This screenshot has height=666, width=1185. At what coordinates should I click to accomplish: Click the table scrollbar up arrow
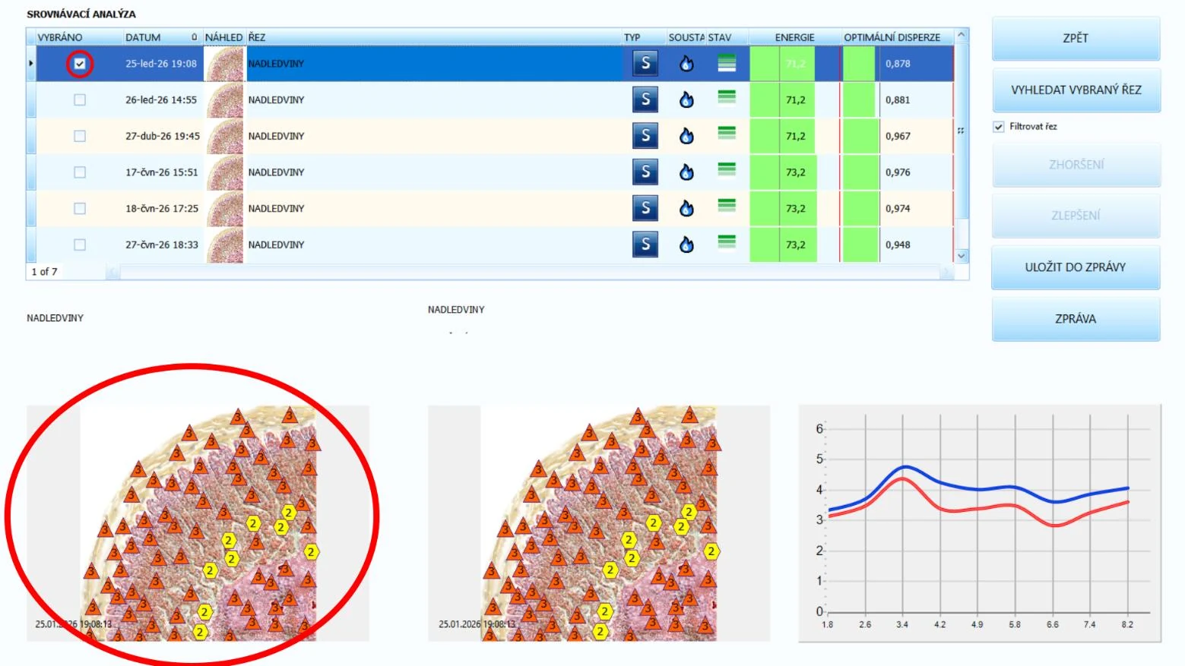962,35
